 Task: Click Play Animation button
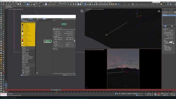[x=149, y=94]
